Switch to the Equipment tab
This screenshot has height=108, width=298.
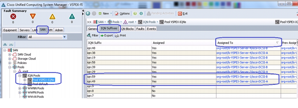pyautogui.click(x=10, y=30)
